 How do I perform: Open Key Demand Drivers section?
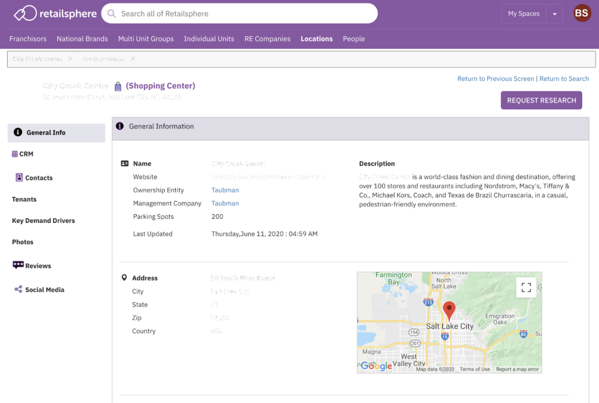click(x=43, y=221)
